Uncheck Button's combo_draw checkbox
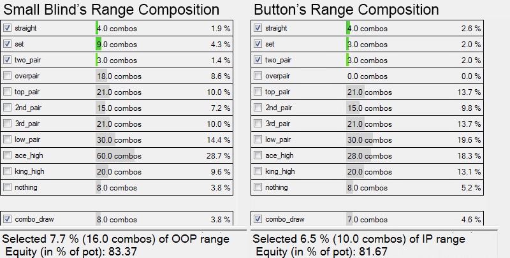Screen dimensions: 510x258 [x=258, y=219]
